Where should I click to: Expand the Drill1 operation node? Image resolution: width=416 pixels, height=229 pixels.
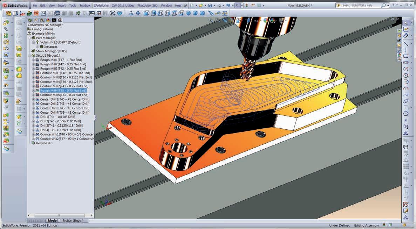(33, 117)
